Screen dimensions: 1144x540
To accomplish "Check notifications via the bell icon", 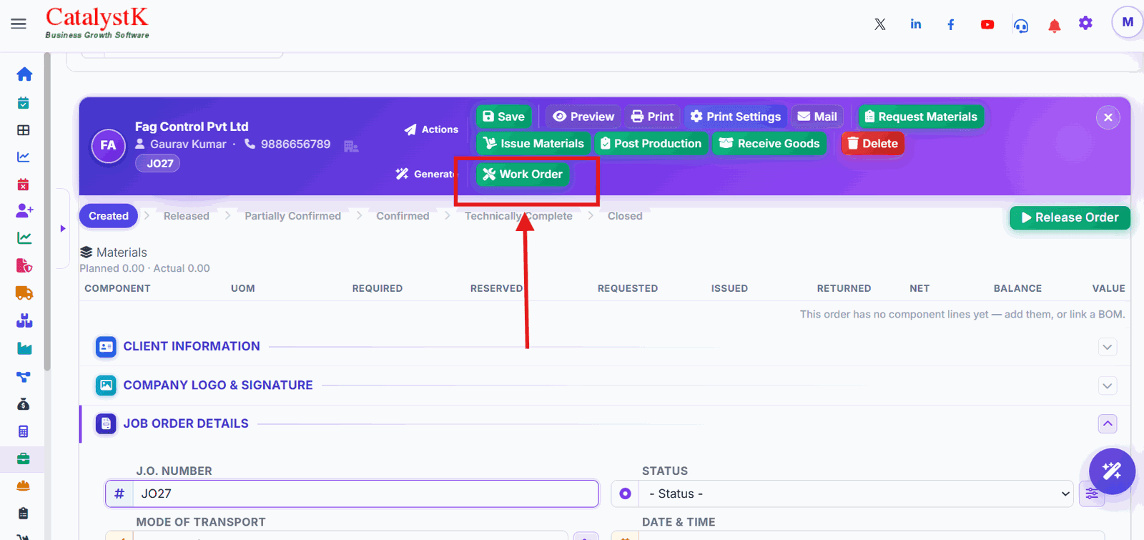I will pos(1054,26).
